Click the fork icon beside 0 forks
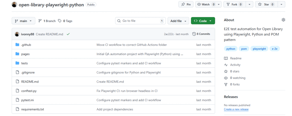The height and width of the screenshot is (116, 292). coord(226,84)
